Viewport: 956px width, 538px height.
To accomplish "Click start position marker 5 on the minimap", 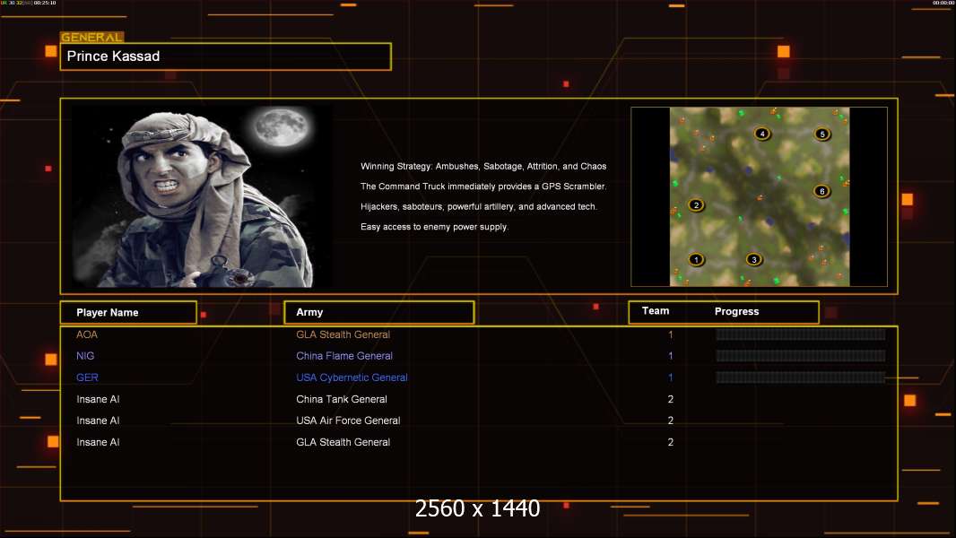I will [822, 134].
